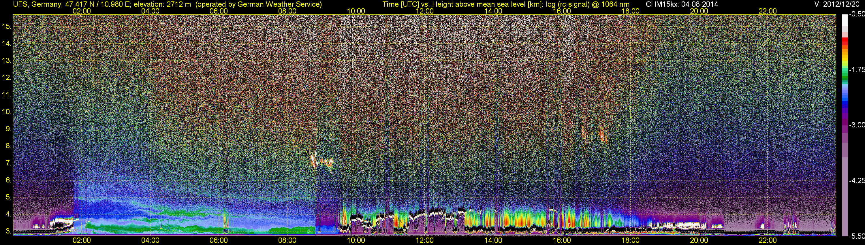Click the "-0.50" color scale value
The height and width of the screenshot is (245, 865).
pyautogui.click(x=857, y=14)
